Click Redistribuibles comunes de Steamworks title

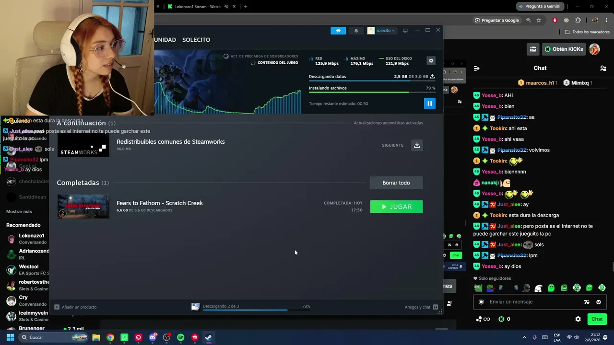(x=171, y=142)
